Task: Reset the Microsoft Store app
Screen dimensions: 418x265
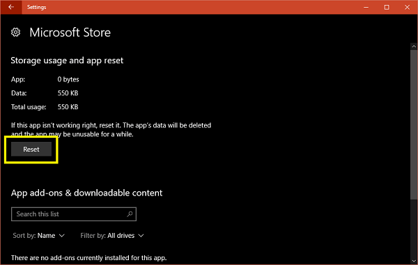Action: click(x=31, y=149)
